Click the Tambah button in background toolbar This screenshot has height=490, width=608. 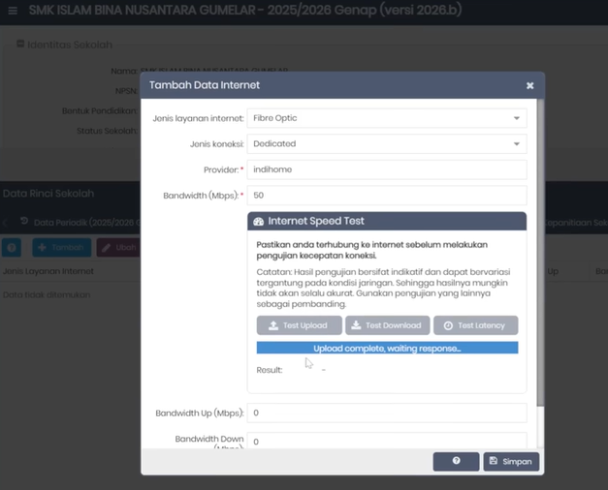point(62,248)
